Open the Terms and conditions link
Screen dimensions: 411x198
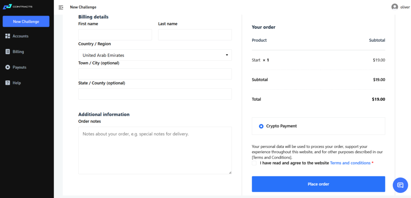(x=350, y=163)
